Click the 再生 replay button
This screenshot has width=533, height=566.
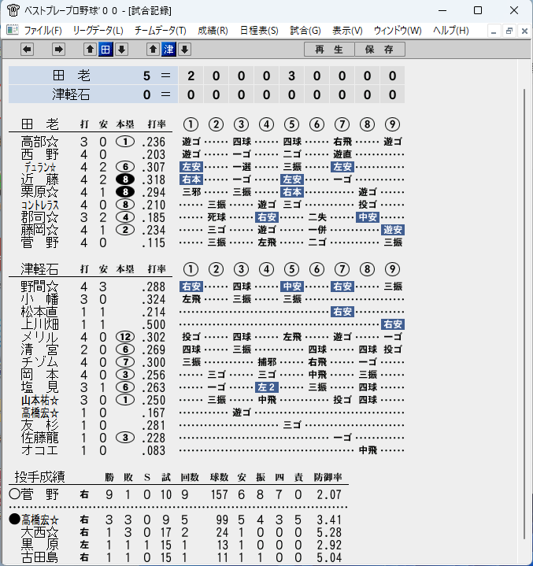click(329, 49)
